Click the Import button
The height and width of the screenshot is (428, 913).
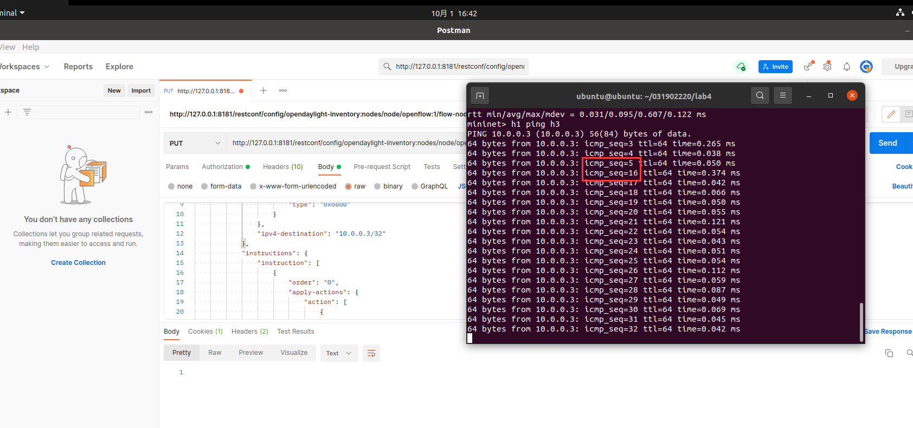[141, 90]
